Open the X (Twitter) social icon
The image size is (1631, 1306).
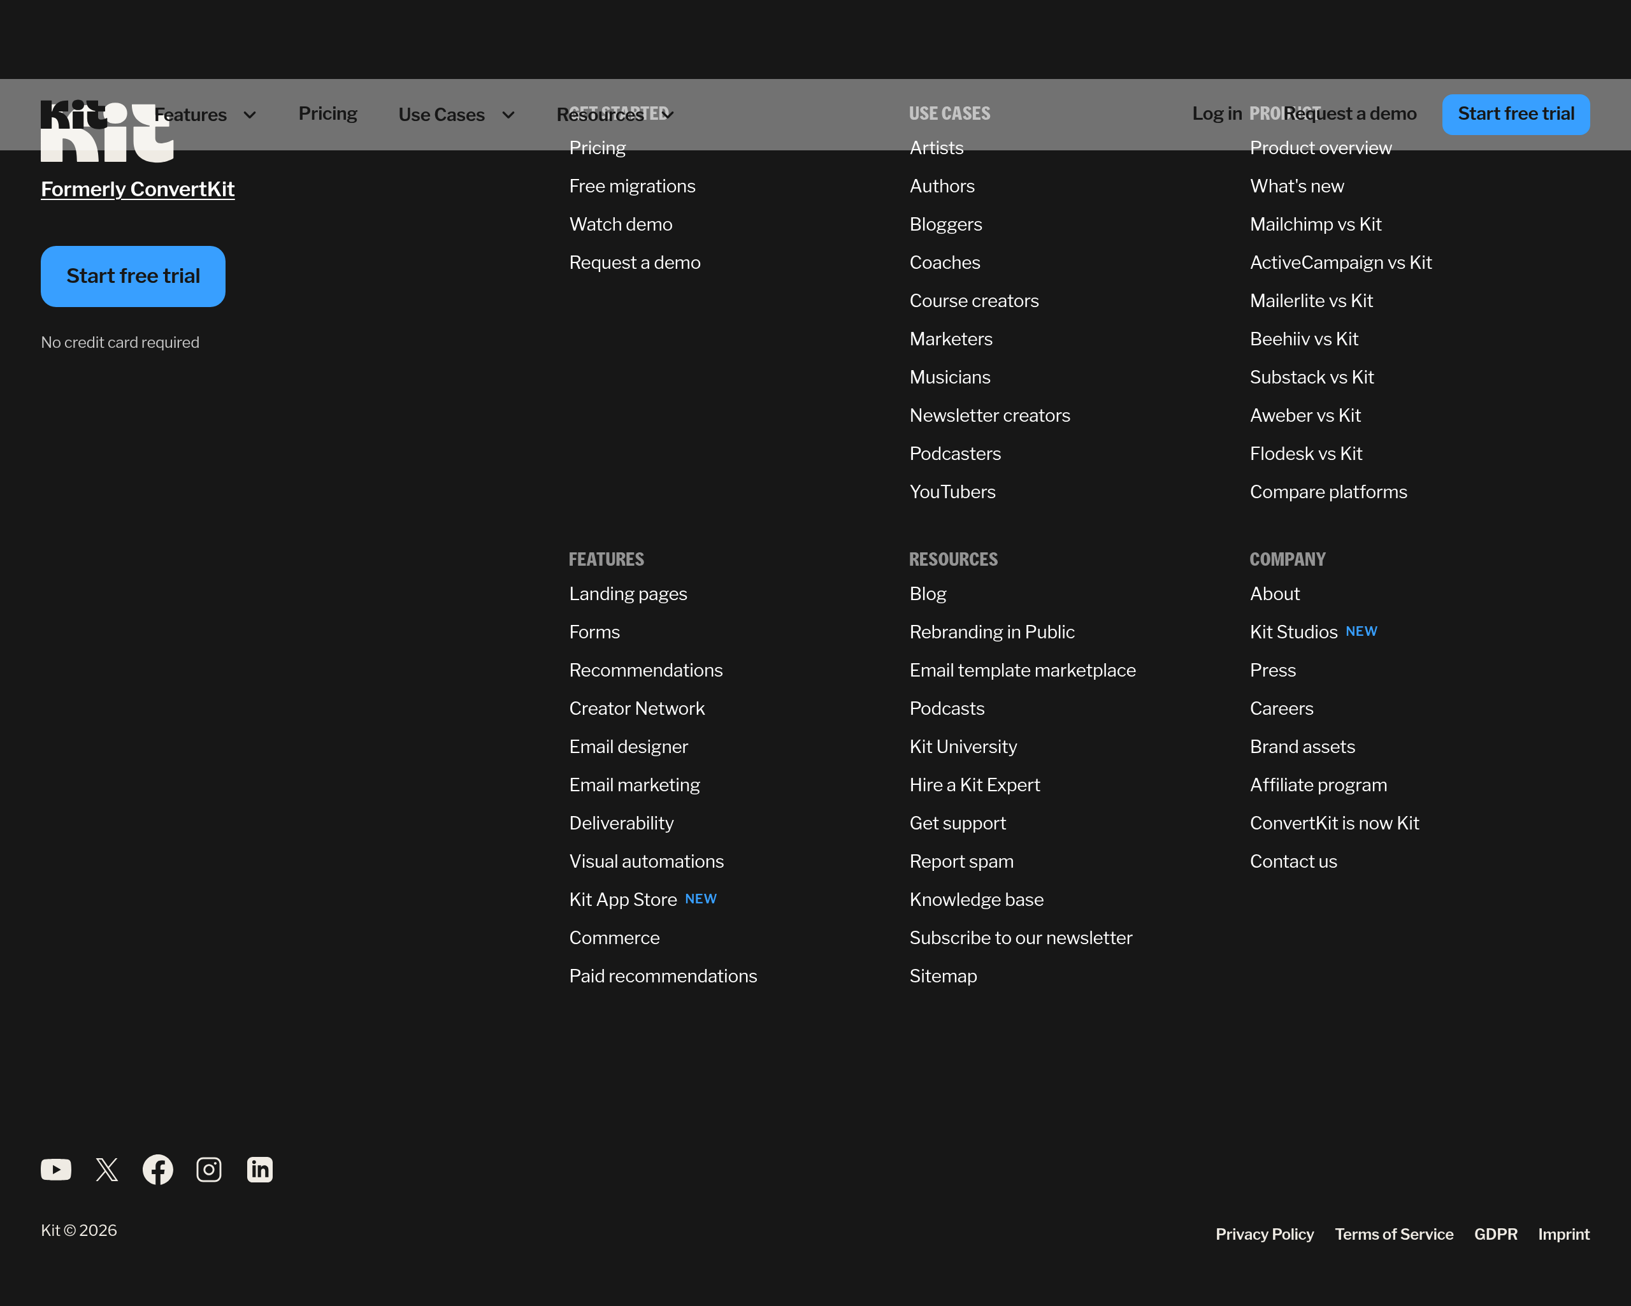click(x=106, y=1169)
